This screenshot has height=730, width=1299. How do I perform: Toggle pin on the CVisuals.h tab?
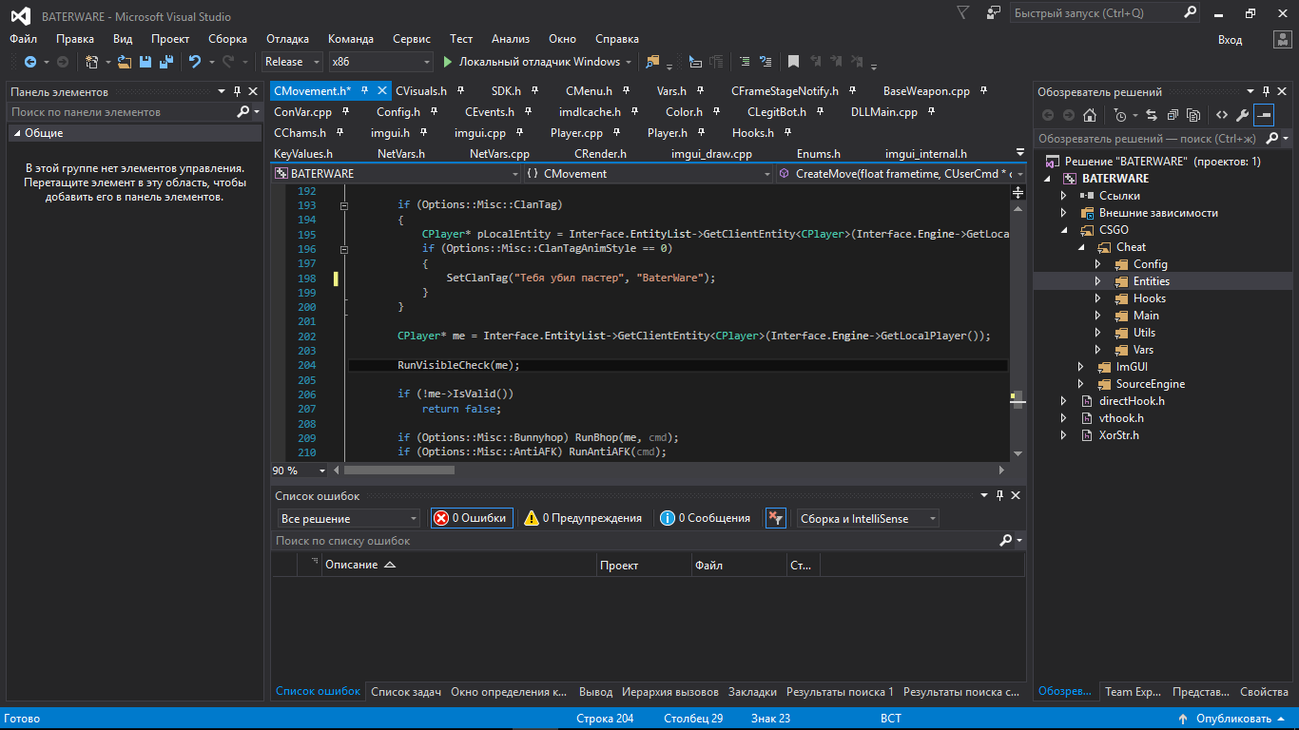coord(460,91)
